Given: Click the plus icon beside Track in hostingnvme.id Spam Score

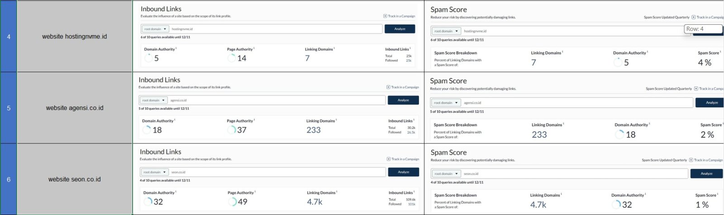Looking at the screenshot, I should click(x=694, y=17).
